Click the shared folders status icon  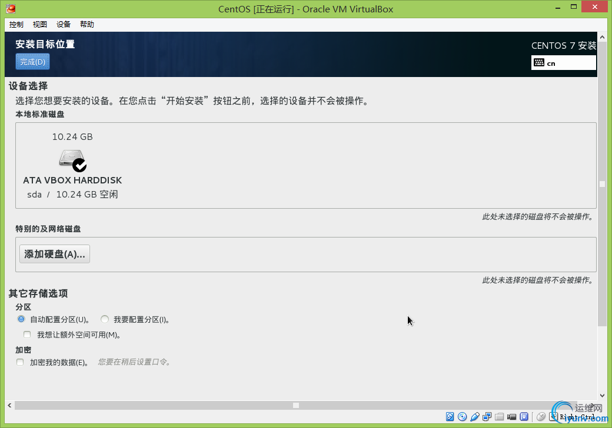(499, 417)
